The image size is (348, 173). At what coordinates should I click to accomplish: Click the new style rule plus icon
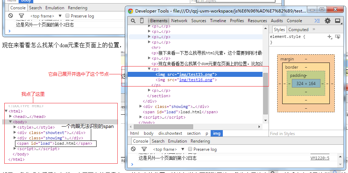pos(330,37)
